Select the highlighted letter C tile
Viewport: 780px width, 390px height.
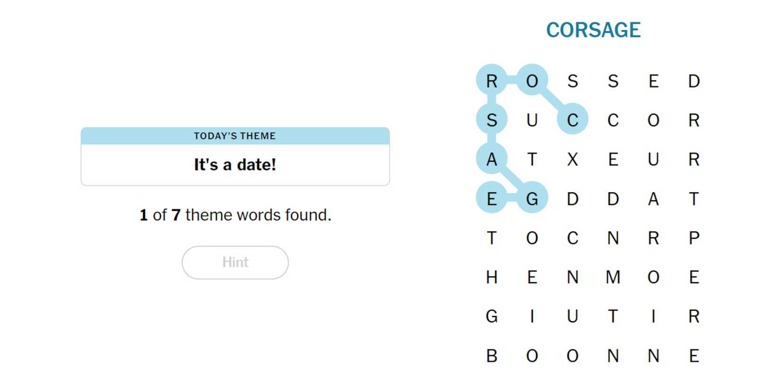click(x=572, y=120)
